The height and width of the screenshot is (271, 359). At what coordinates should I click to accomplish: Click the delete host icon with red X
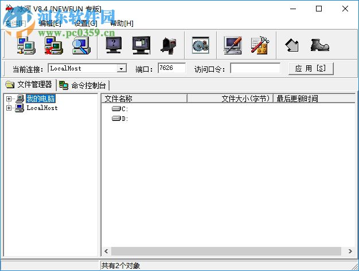[x=53, y=45]
